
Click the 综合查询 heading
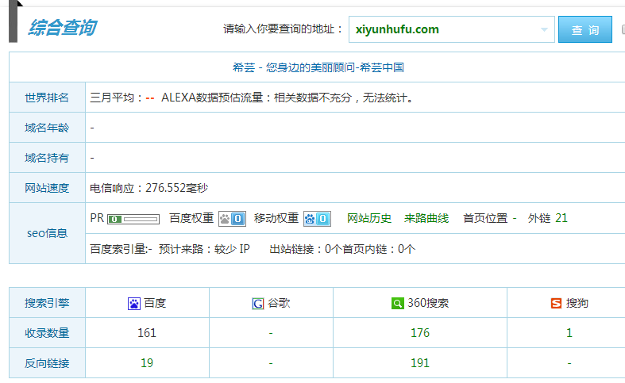(x=63, y=29)
